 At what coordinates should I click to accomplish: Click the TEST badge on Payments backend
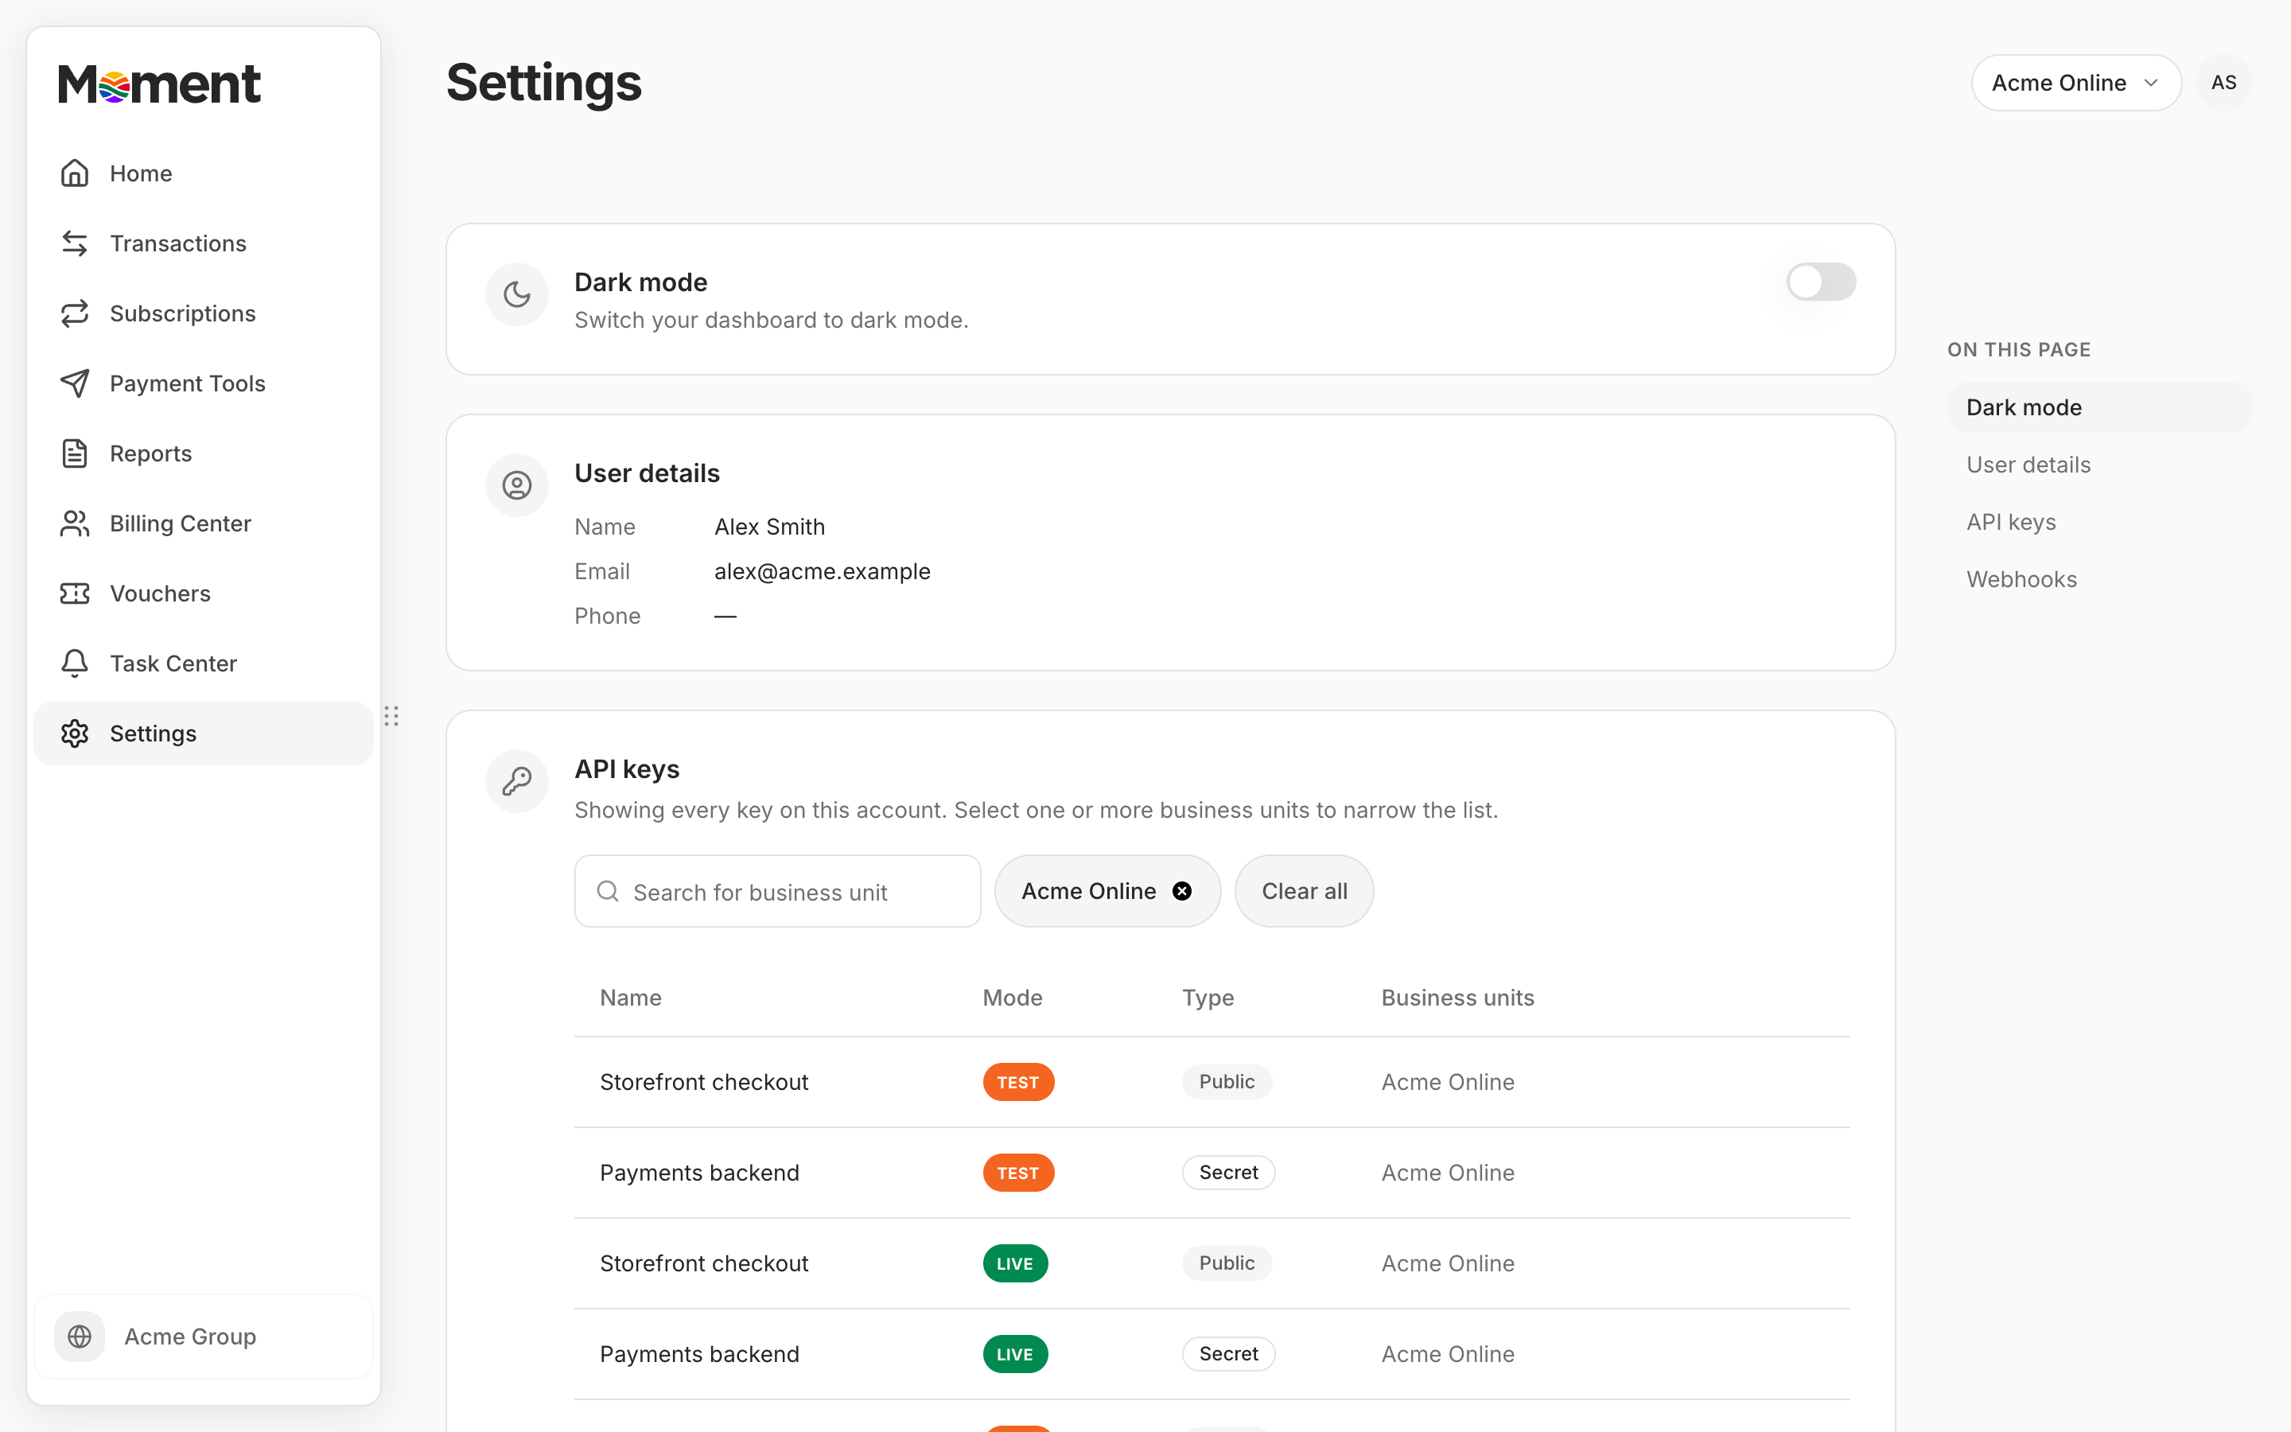[x=1017, y=1173]
